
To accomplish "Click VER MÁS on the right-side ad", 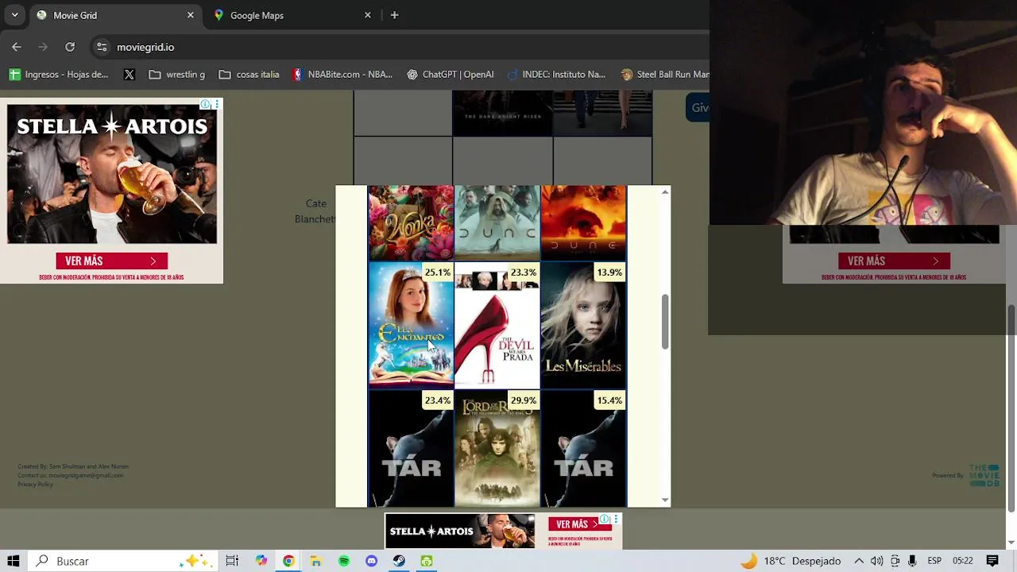I will coord(894,261).
